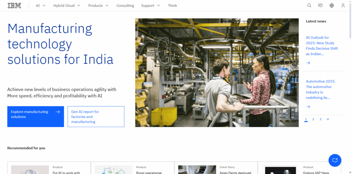The image size is (352, 174).
Task: Click the factory hero image
Action: [x=217, y=73]
